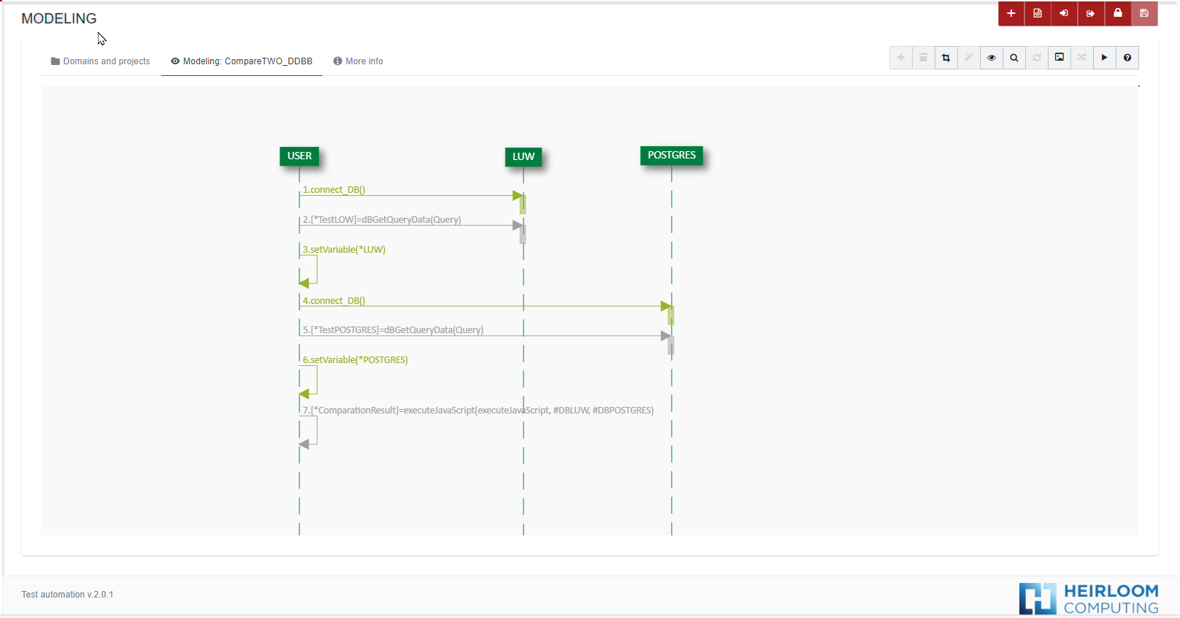
Task: Click the red sign-in arrow icon
Action: point(1064,13)
